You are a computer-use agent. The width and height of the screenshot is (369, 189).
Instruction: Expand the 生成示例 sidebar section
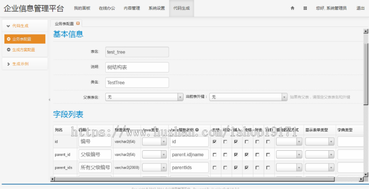tap(25, 64)
